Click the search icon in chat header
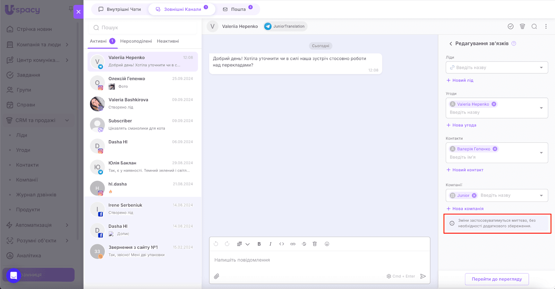 click(534, 26)
